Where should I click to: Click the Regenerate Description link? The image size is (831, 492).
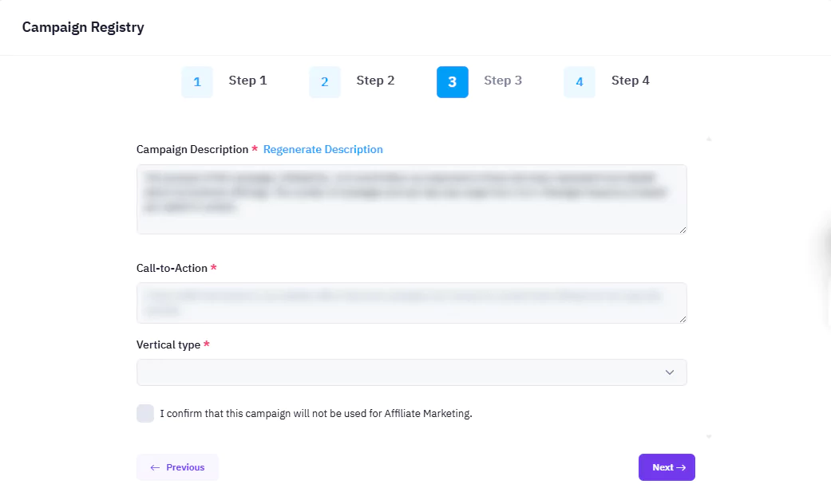323,149
